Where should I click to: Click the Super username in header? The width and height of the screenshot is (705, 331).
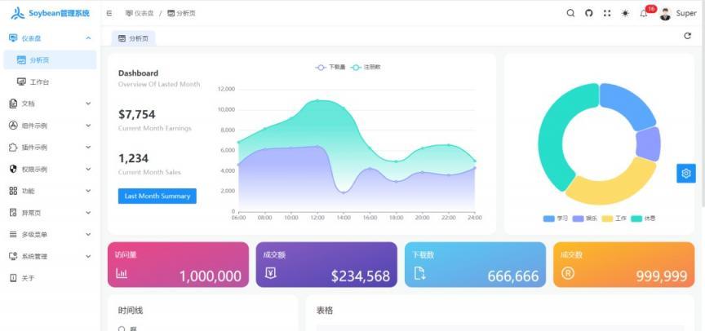click(686, 14)
